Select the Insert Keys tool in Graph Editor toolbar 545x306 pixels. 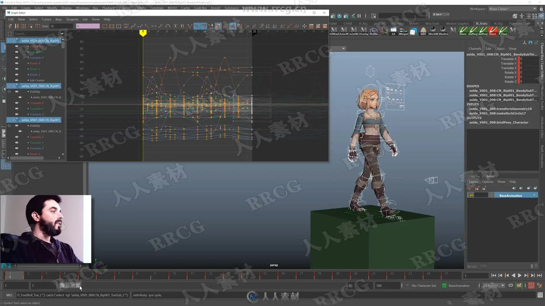point(17,26)
